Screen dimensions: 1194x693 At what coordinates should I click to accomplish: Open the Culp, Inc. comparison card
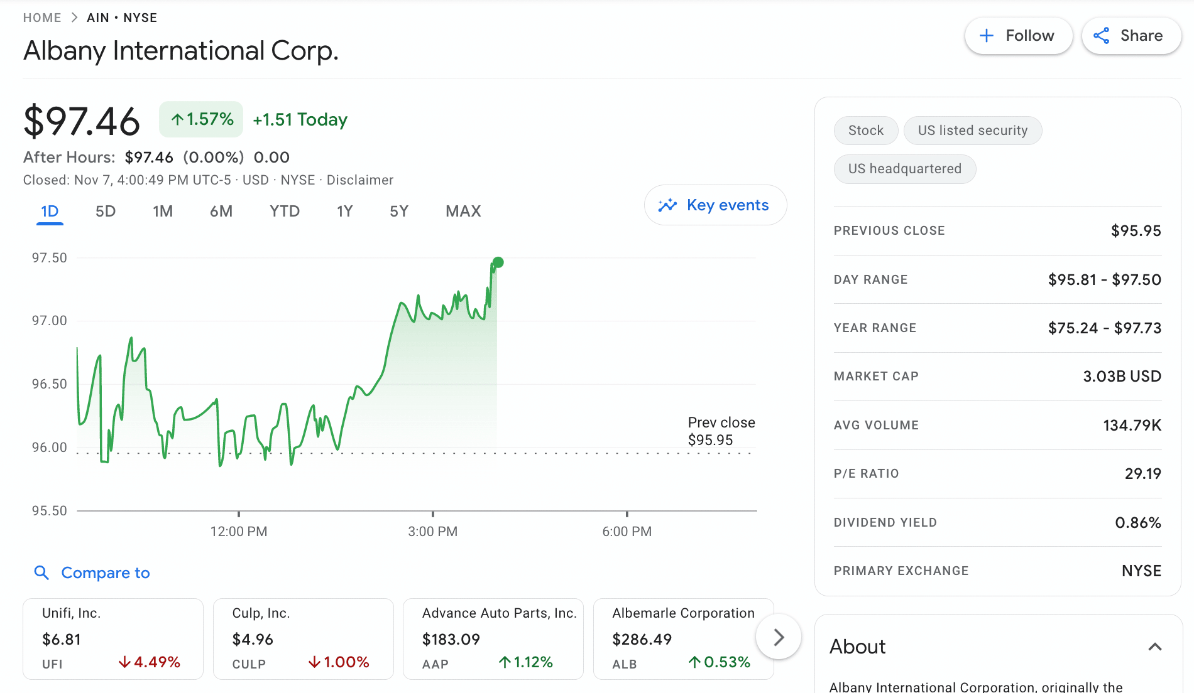304,639
